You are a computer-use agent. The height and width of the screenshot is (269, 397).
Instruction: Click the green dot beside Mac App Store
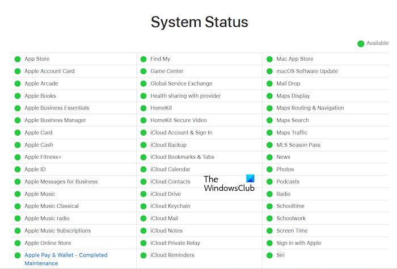tap(269, 59)
